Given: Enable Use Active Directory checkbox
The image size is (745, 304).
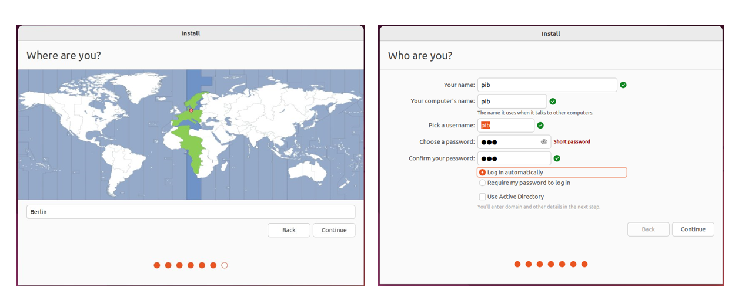Looking at the screenshot, I should 483,197.
